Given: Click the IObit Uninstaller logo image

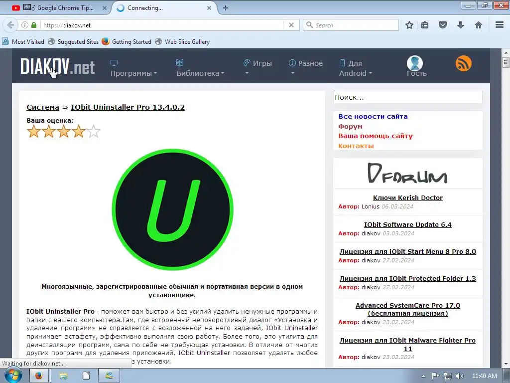Looking at the screenshot, I should (x=172, y=209).
